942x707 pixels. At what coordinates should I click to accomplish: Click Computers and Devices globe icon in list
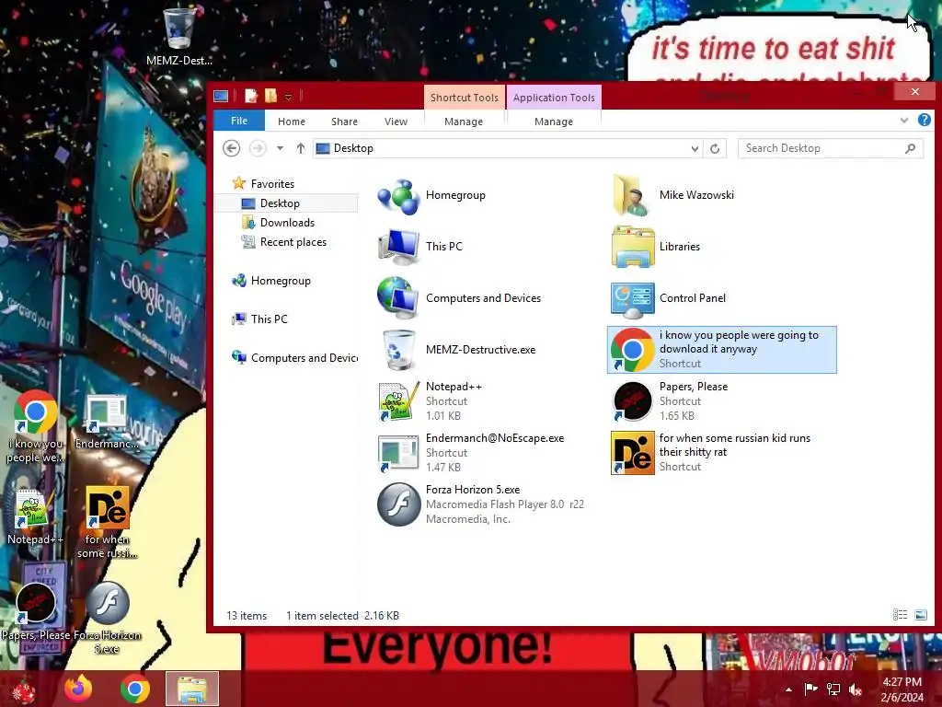coord(398,297)
